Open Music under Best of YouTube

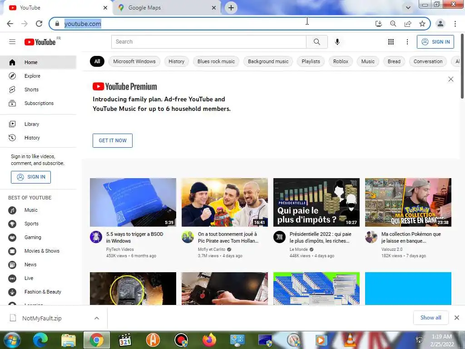pyautogui.click(x=38, y=210)
